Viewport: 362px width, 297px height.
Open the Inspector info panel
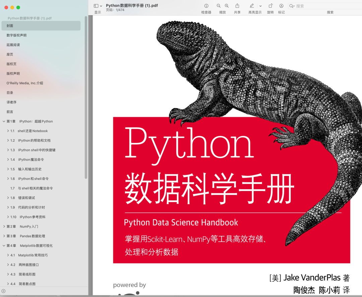206,6
